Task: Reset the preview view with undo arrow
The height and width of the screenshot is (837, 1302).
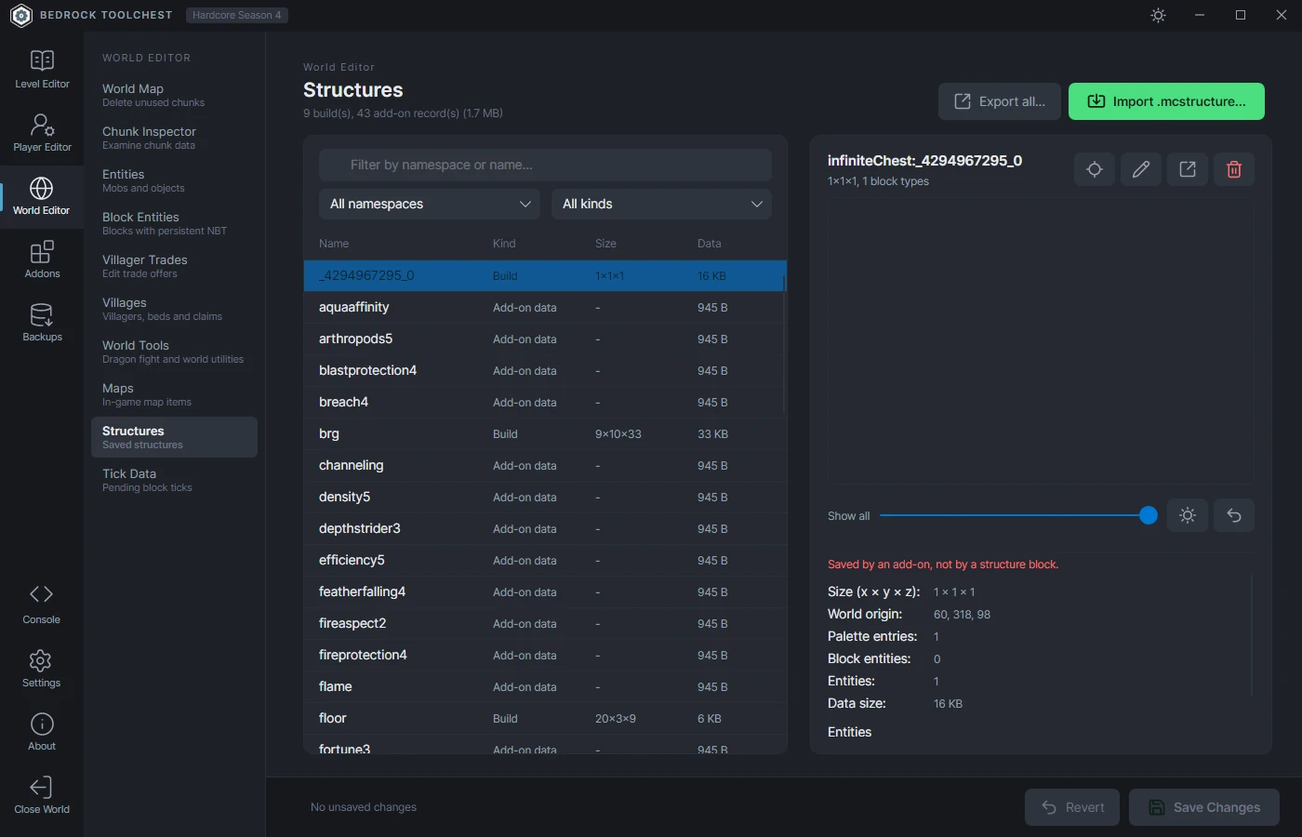Action: pos(1234,515)
